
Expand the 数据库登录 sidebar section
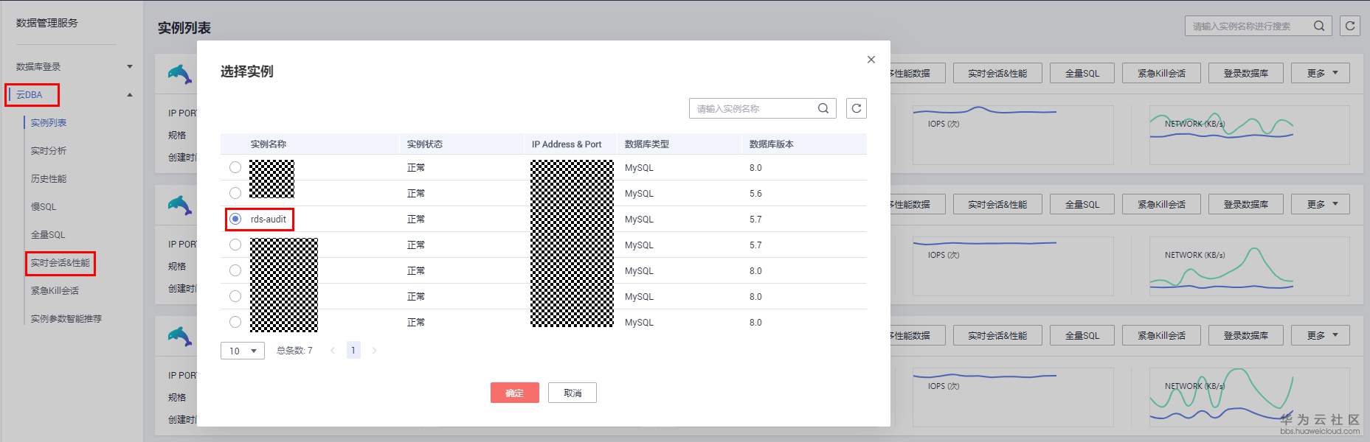pos(130,66)
